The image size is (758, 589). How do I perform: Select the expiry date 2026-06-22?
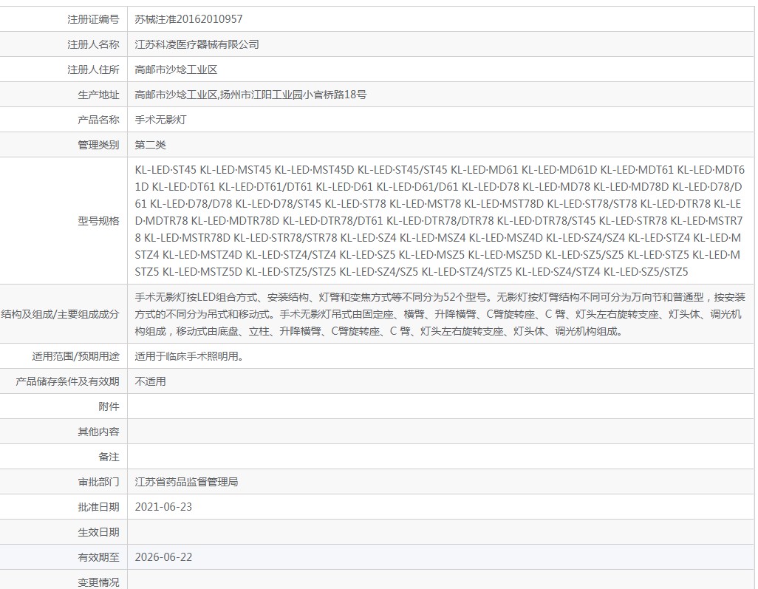tap(163, 557)
